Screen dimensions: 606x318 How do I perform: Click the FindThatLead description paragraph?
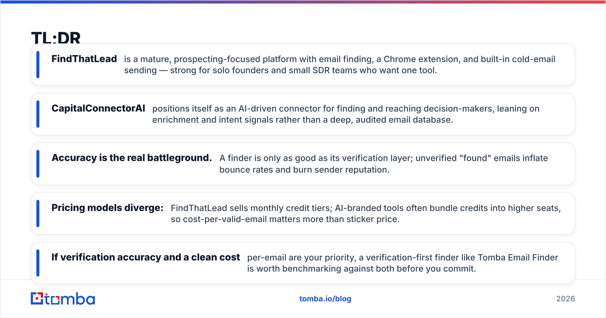[340, 65]
